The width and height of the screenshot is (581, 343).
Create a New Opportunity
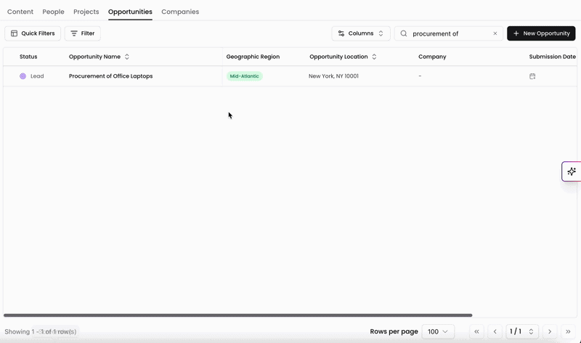[x=541, y=33]
